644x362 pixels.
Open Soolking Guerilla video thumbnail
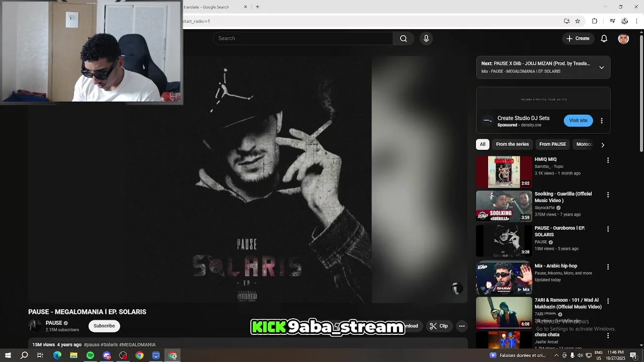pyautogui.click(x=504, y=206)
